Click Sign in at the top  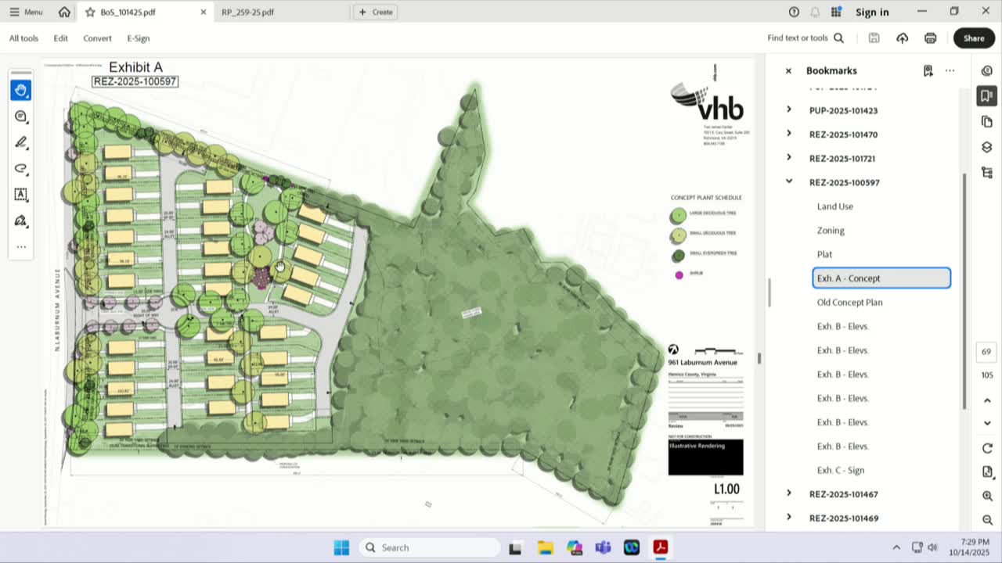(872, 12)
